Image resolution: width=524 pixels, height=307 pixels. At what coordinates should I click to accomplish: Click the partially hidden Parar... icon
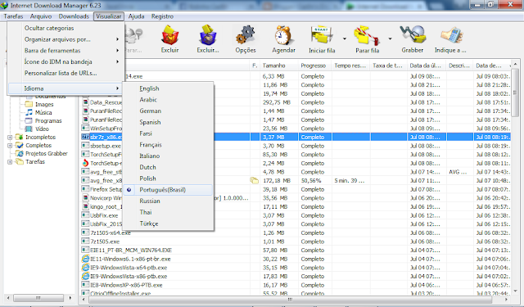133,36
